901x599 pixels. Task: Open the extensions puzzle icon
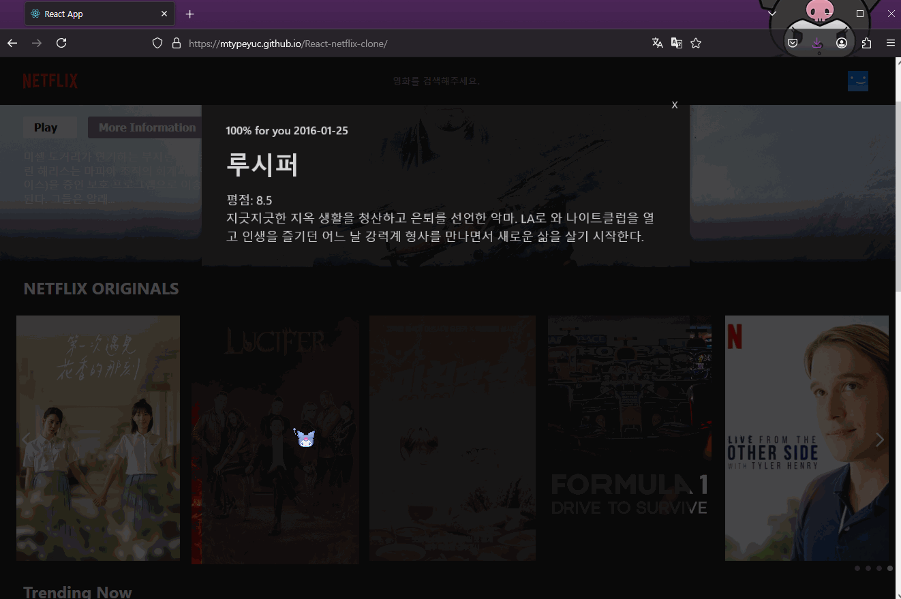point(866,43)
